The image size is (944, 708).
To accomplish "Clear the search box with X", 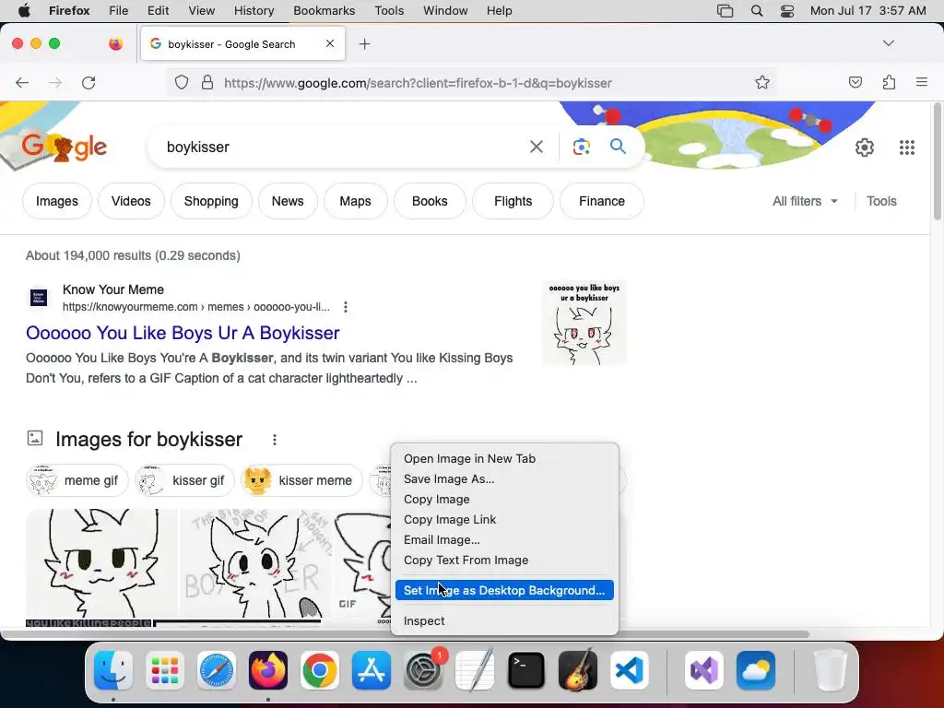I will 536,147.
